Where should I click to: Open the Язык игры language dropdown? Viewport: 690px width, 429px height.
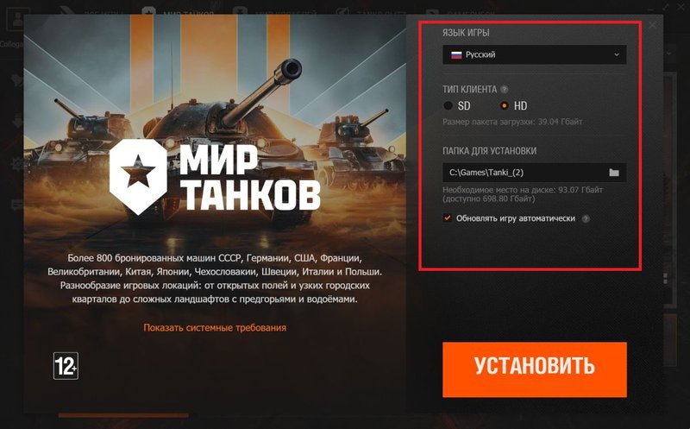pos(534,54)
